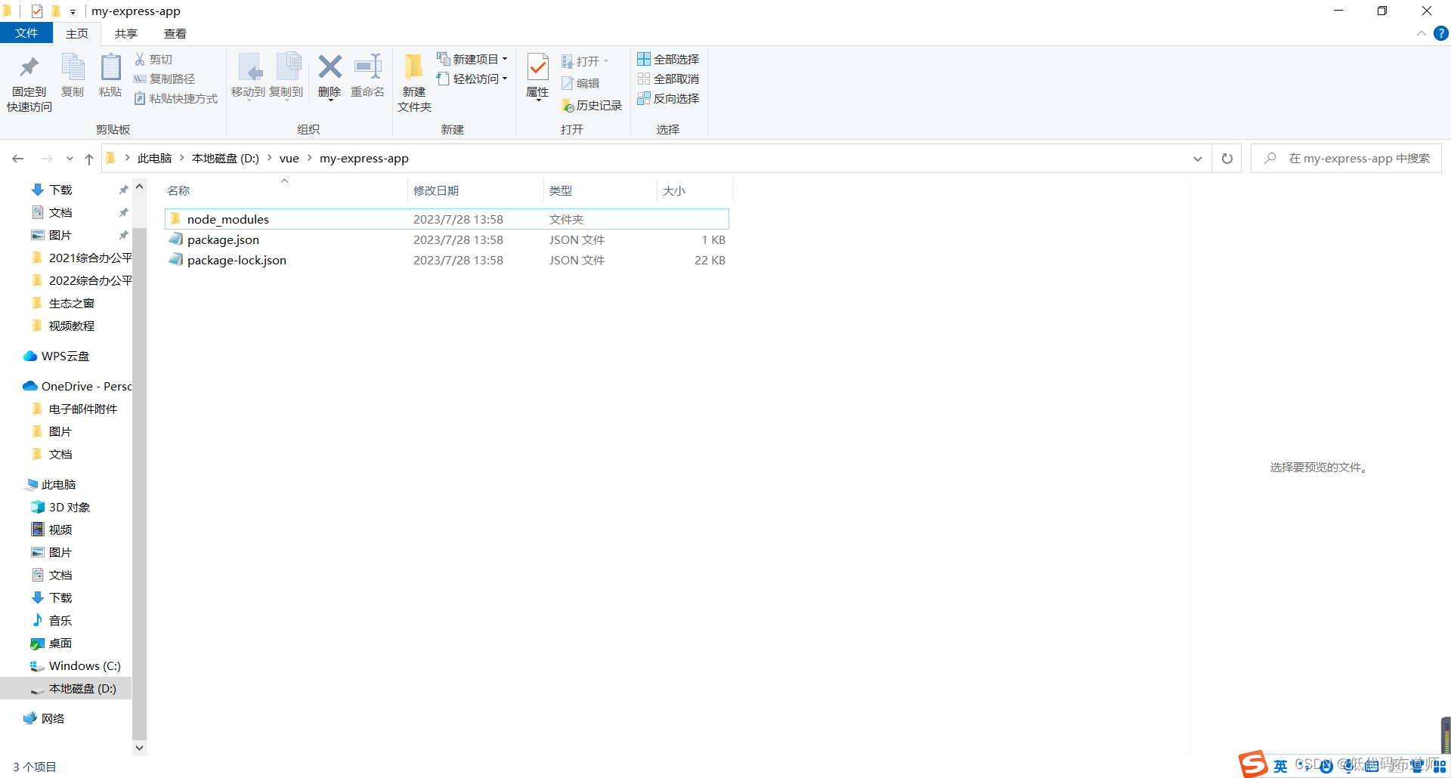Viewport: 1451px width, 778px height.
Task: Switch to the Home (主页) tab
Action: [77, 33]
